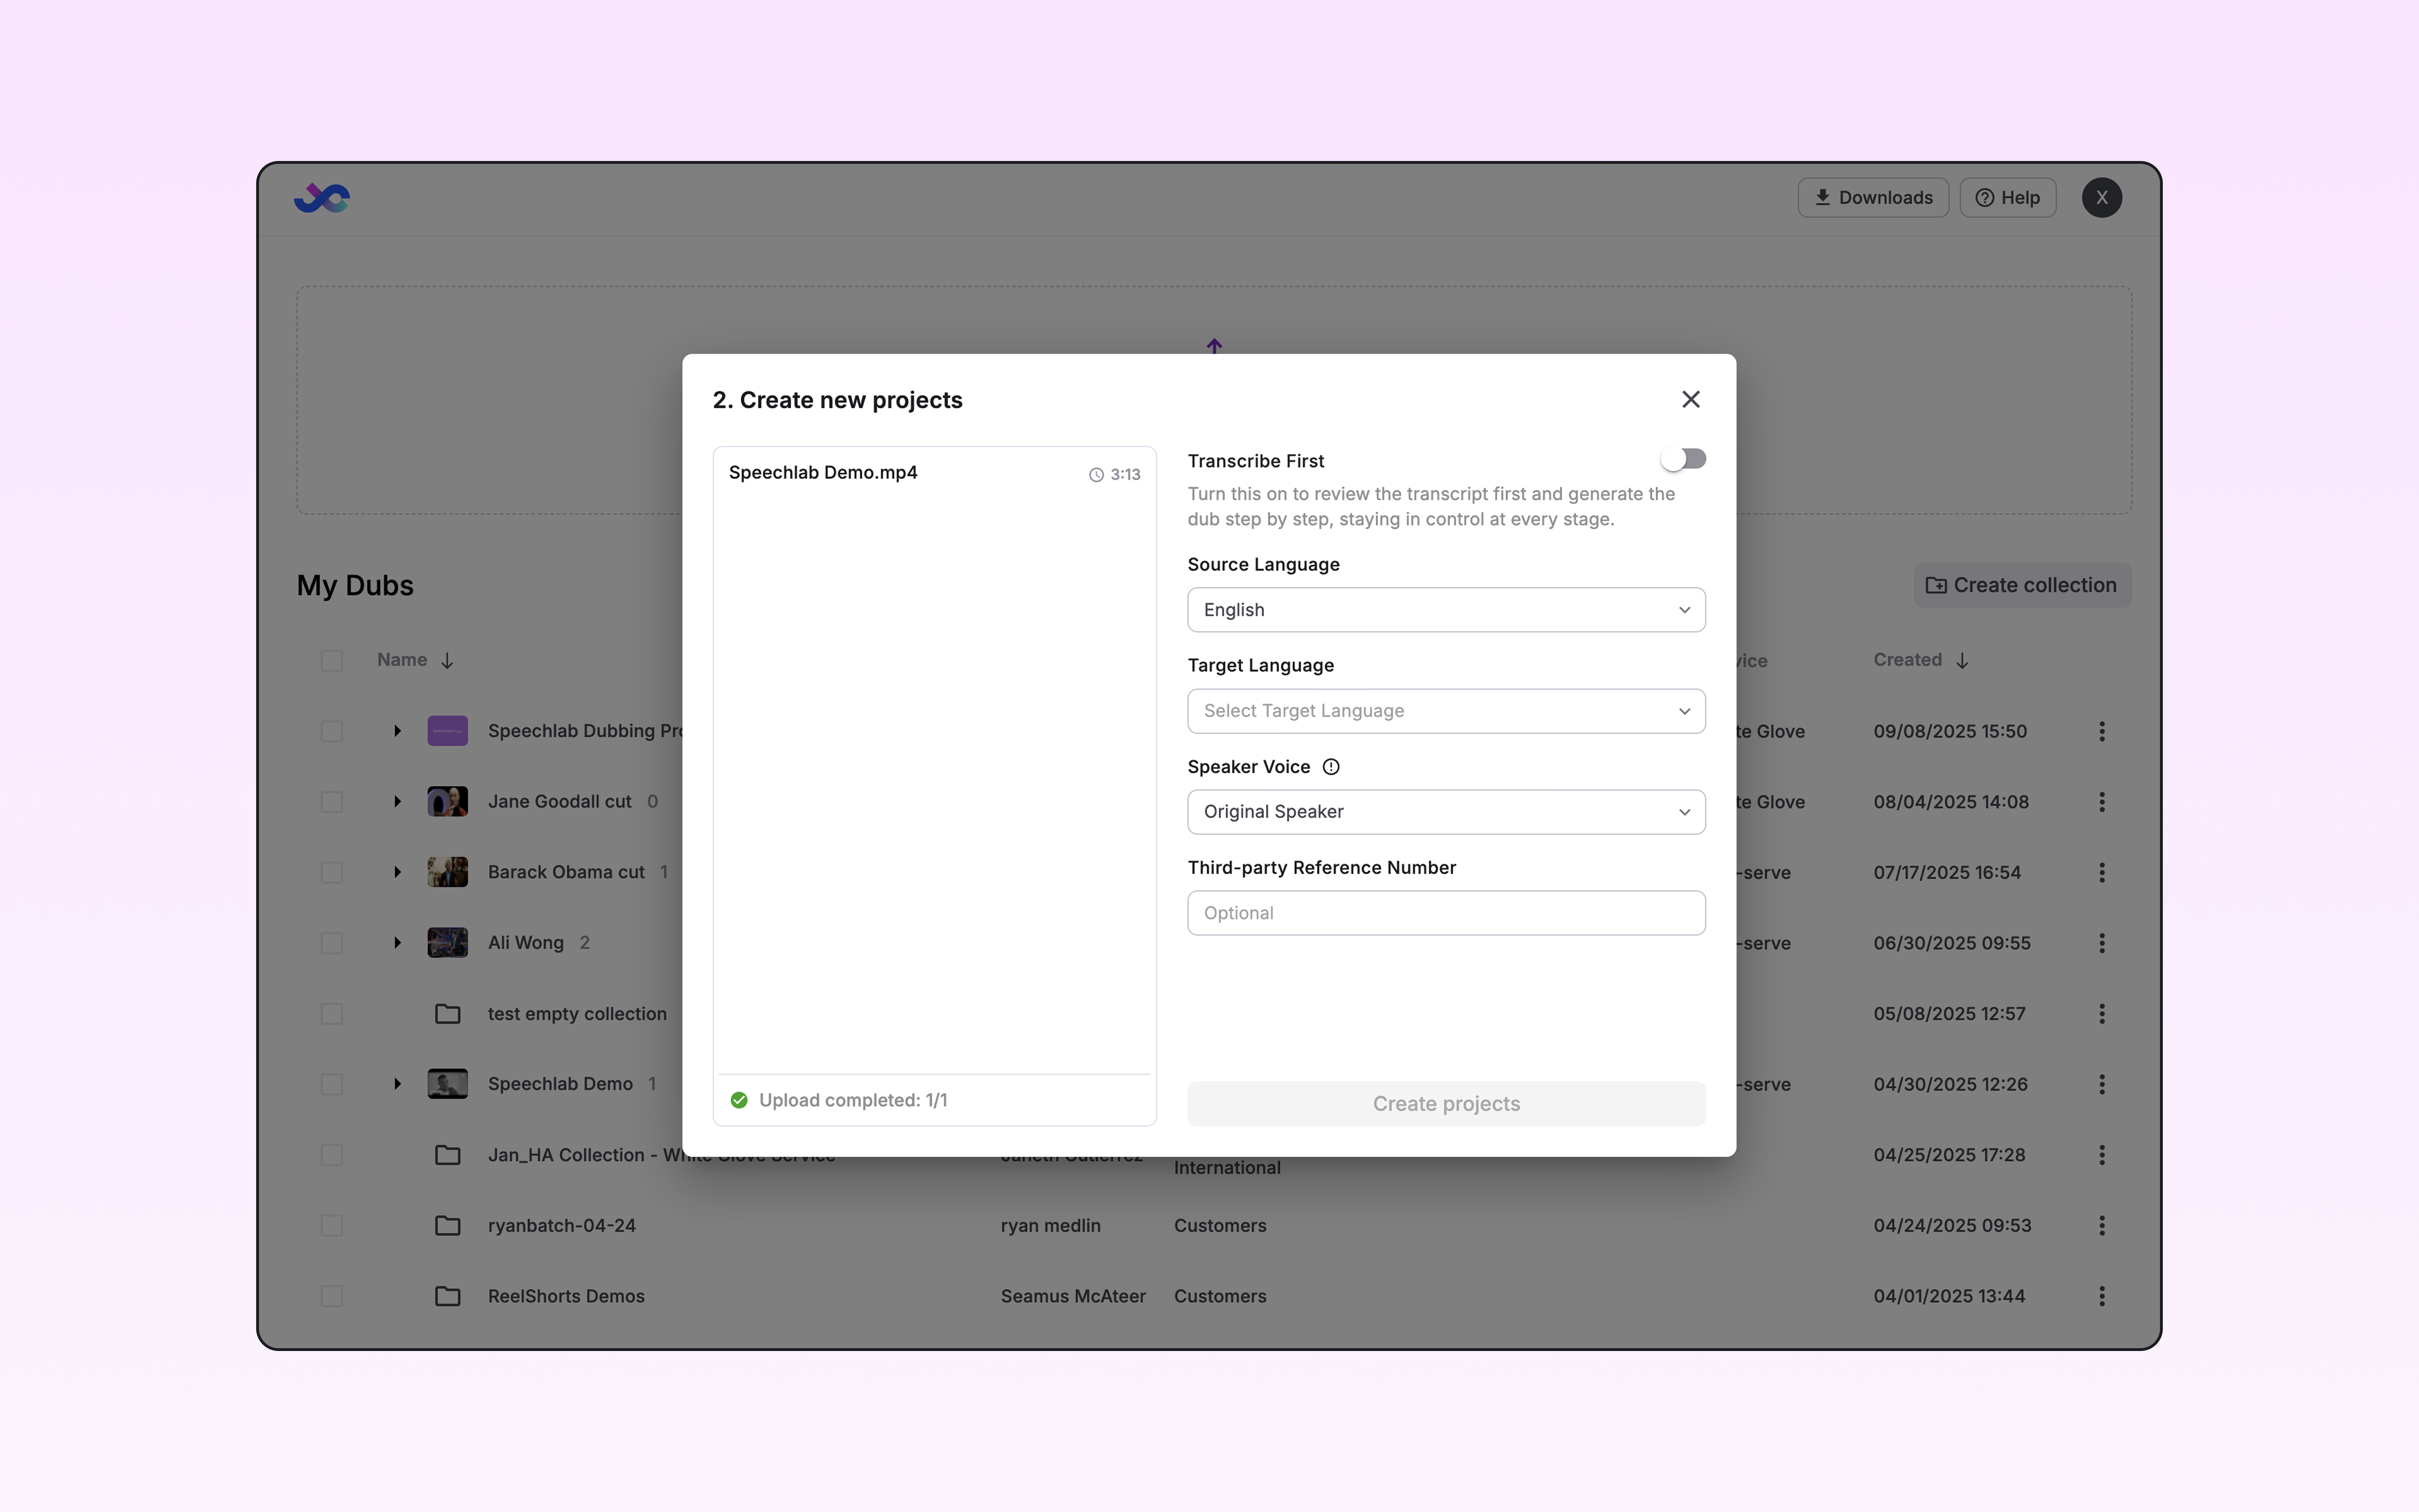2419x1512 pixels.
Task: Click the Downloads button
Action: tap(1872, 198)
